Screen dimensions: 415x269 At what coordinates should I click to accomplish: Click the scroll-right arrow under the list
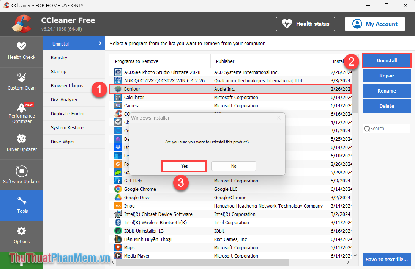coord(348,263)
